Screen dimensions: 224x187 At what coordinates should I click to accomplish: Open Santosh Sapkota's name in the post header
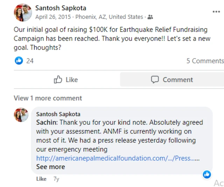pyautogui.click(x=61, y=8)
